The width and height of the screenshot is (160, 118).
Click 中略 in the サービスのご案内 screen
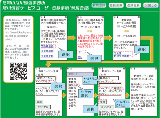tap(89, 31)
